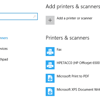
Task: Open the Printers & scanners sidebar item
Action: (4, 38)
